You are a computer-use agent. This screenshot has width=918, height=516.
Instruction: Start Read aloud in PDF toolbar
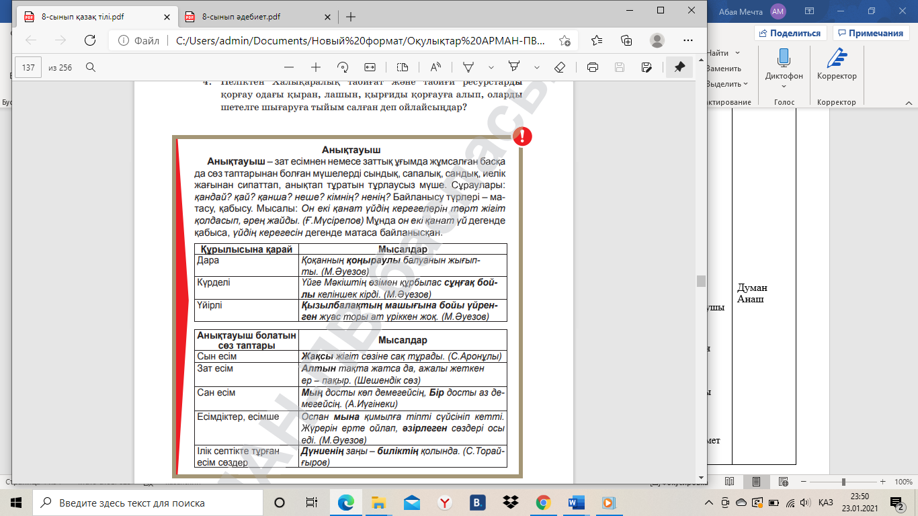(435, 67)
